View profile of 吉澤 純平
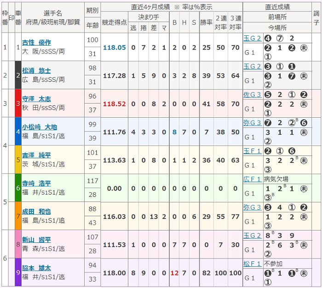This screenshot has width=322, height=288. (x=36, y=156)
